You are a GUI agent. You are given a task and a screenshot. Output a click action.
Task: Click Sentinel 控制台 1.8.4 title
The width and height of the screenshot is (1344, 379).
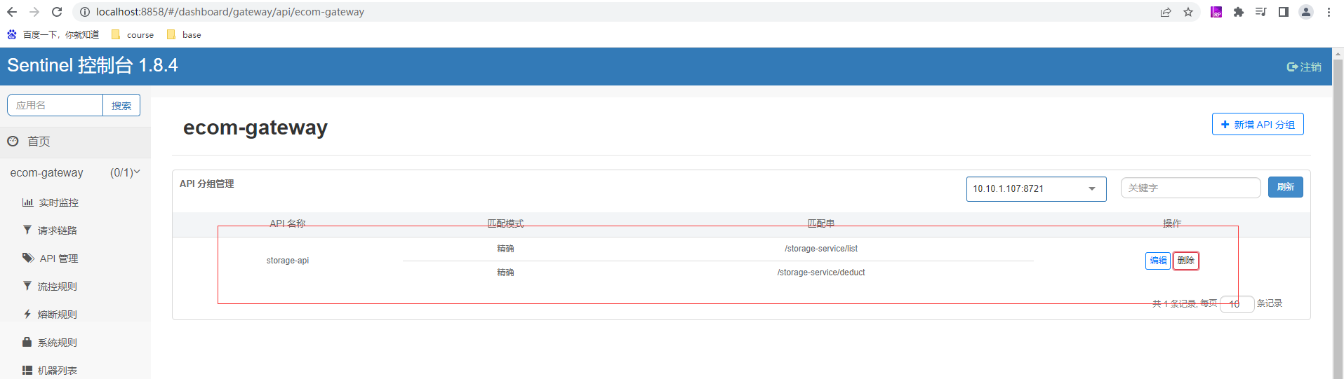(93, 65)
